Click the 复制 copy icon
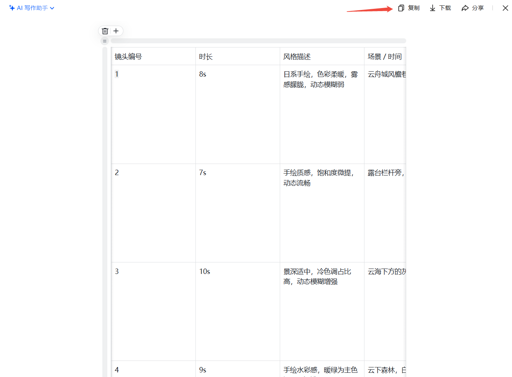The height and width of the screenshot is (377, 512). click(x=401, y=8)
